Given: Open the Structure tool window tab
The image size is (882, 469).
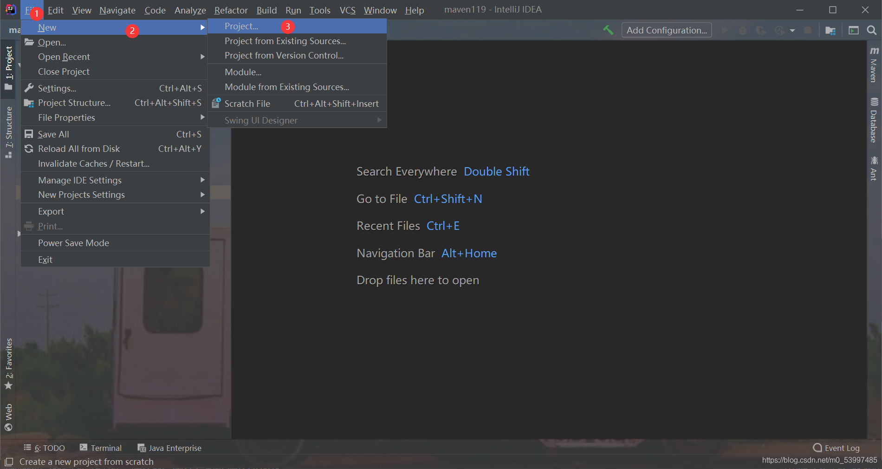Looking at the screenshot, I should pos(8,132).
